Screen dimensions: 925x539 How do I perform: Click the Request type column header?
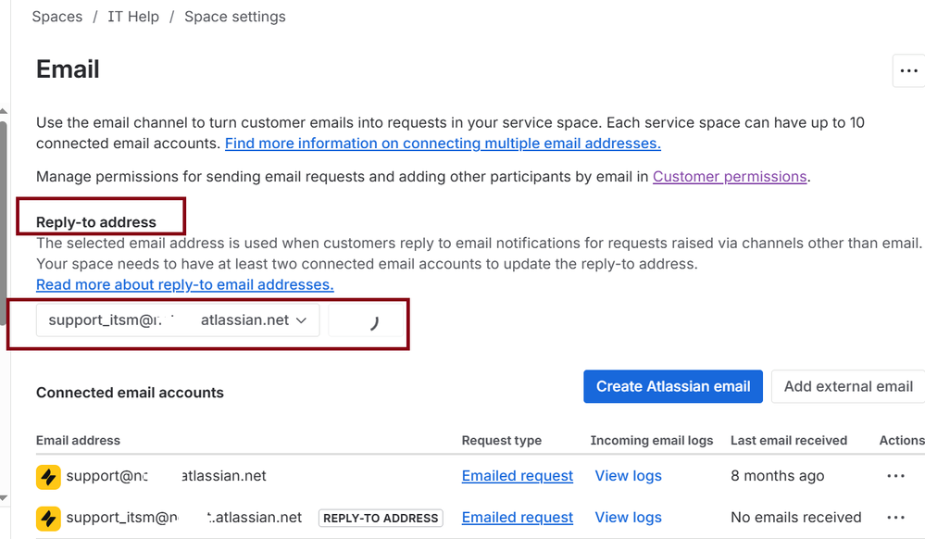pyautogui.click(x=502, y=441)
